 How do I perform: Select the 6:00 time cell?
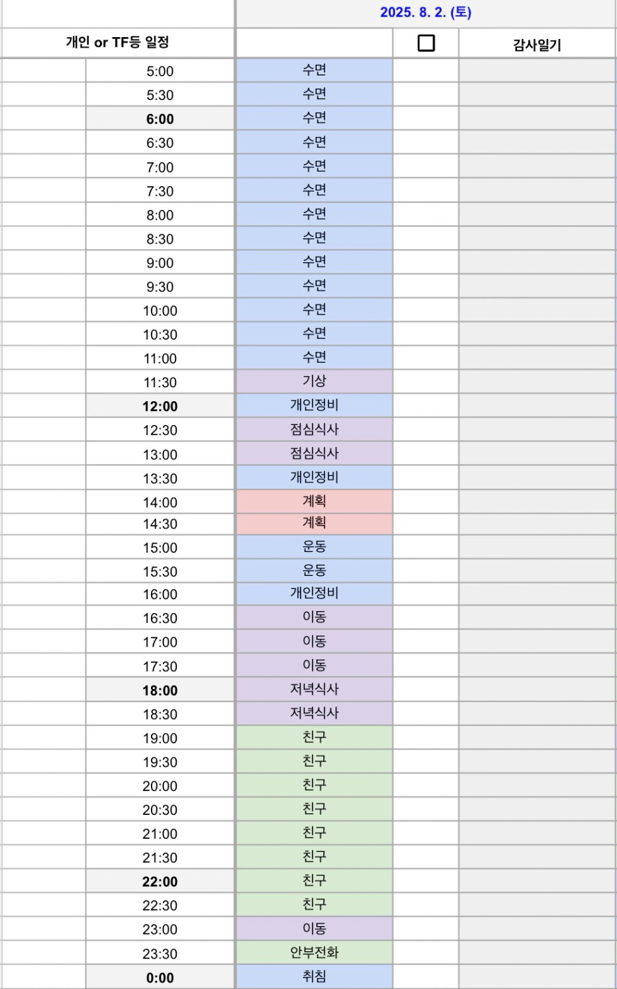[x=160, y=119]
